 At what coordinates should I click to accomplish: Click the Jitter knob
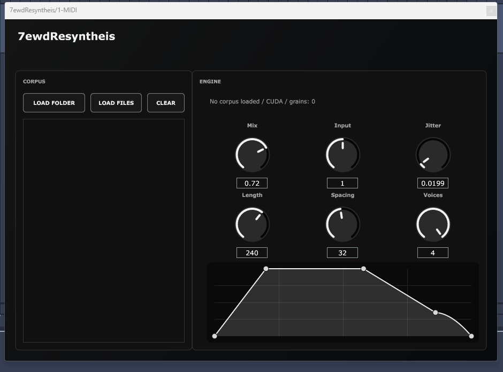[x=433, y=155]
